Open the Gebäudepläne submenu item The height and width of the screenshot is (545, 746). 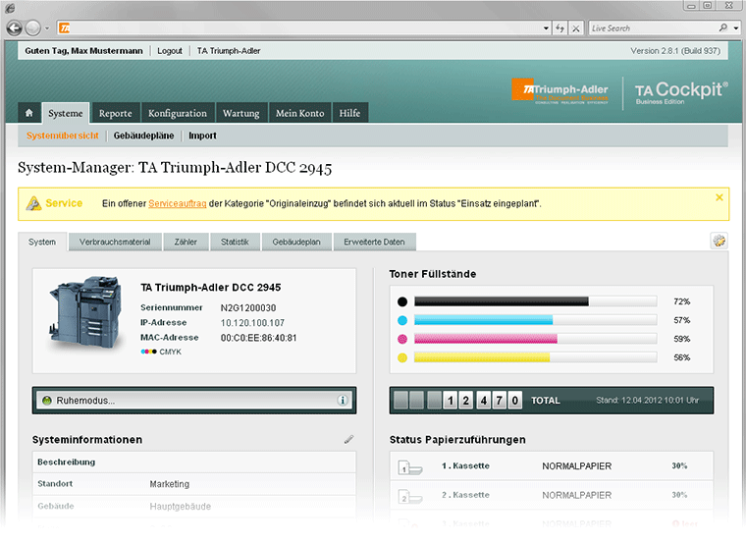(143, 136)
